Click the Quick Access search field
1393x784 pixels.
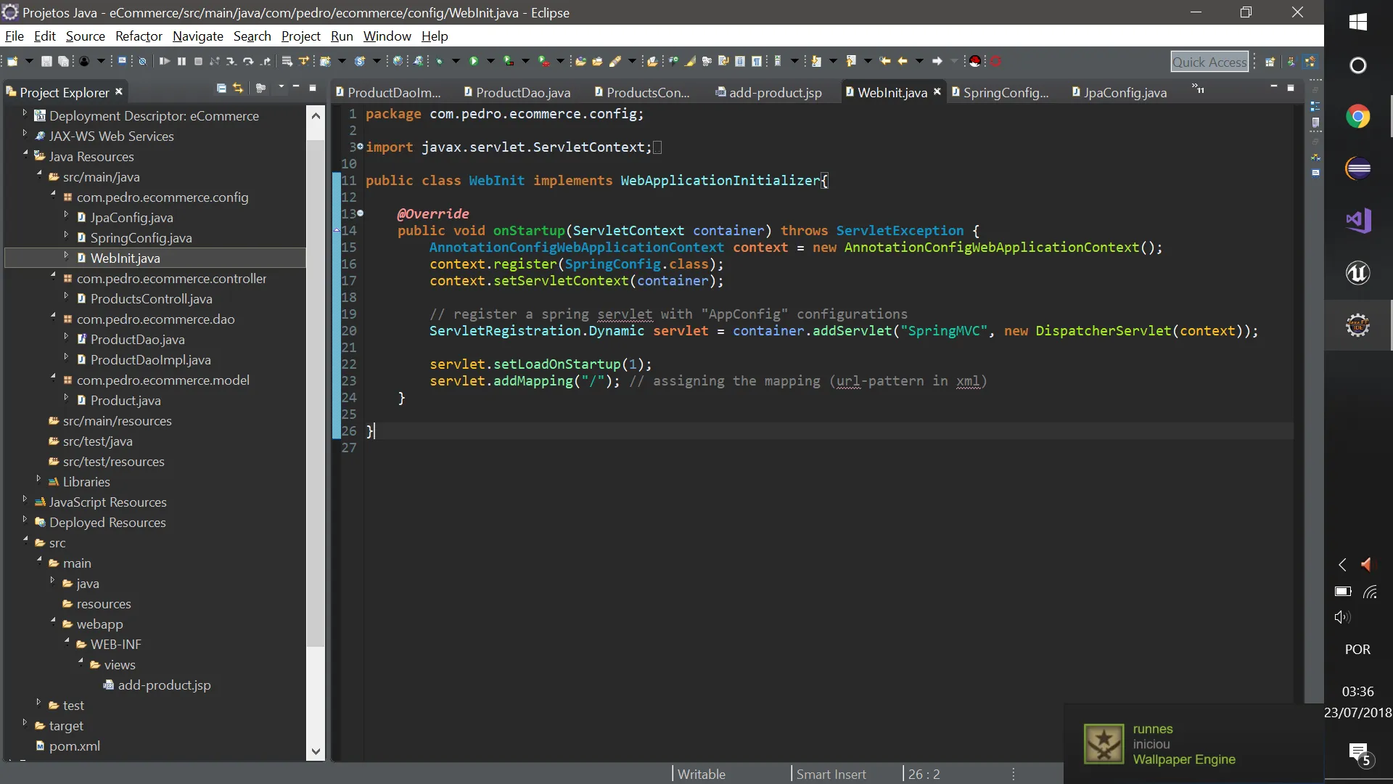pos(1209,62)
